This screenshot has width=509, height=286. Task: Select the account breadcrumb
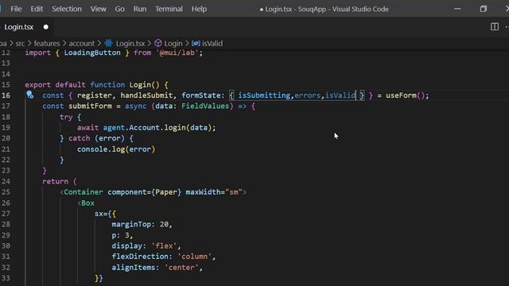(81, 43)
